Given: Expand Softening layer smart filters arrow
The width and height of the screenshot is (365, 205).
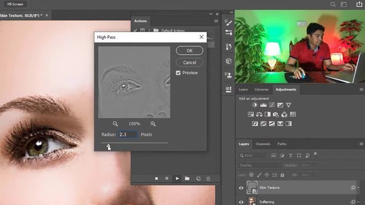Looking at the screenshot, I should tap(359, 202).
